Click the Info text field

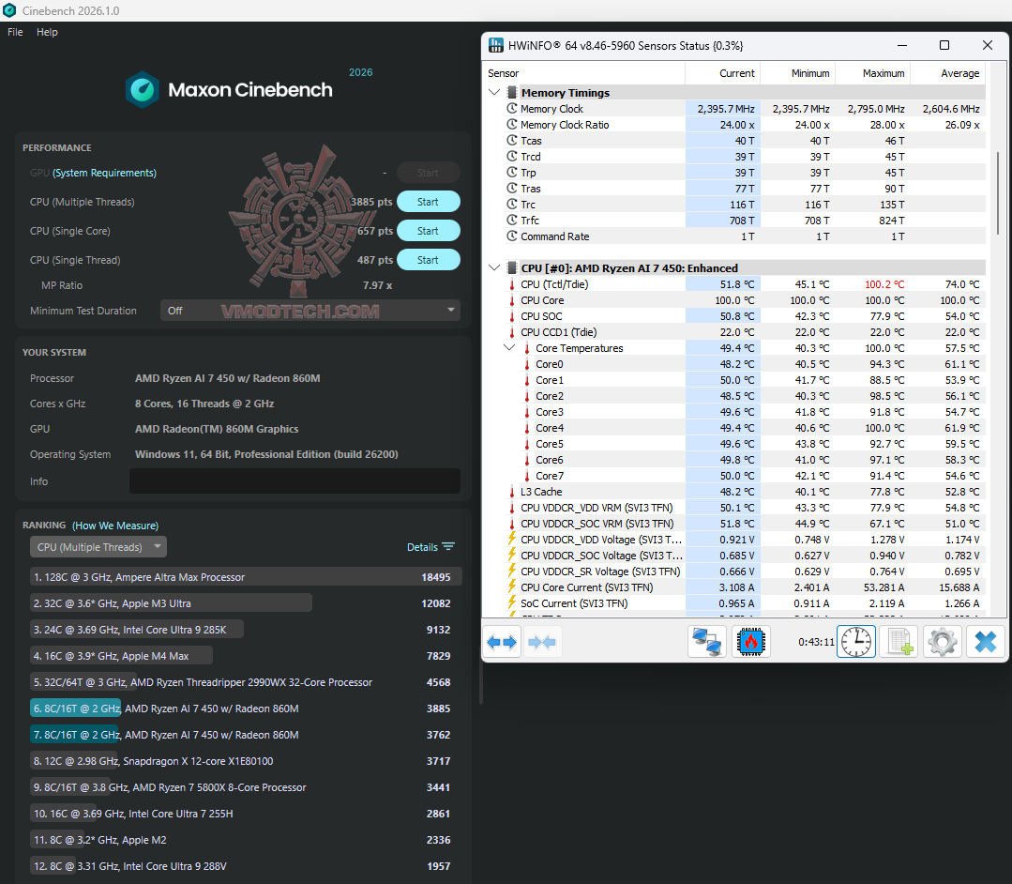click(295, 481)
